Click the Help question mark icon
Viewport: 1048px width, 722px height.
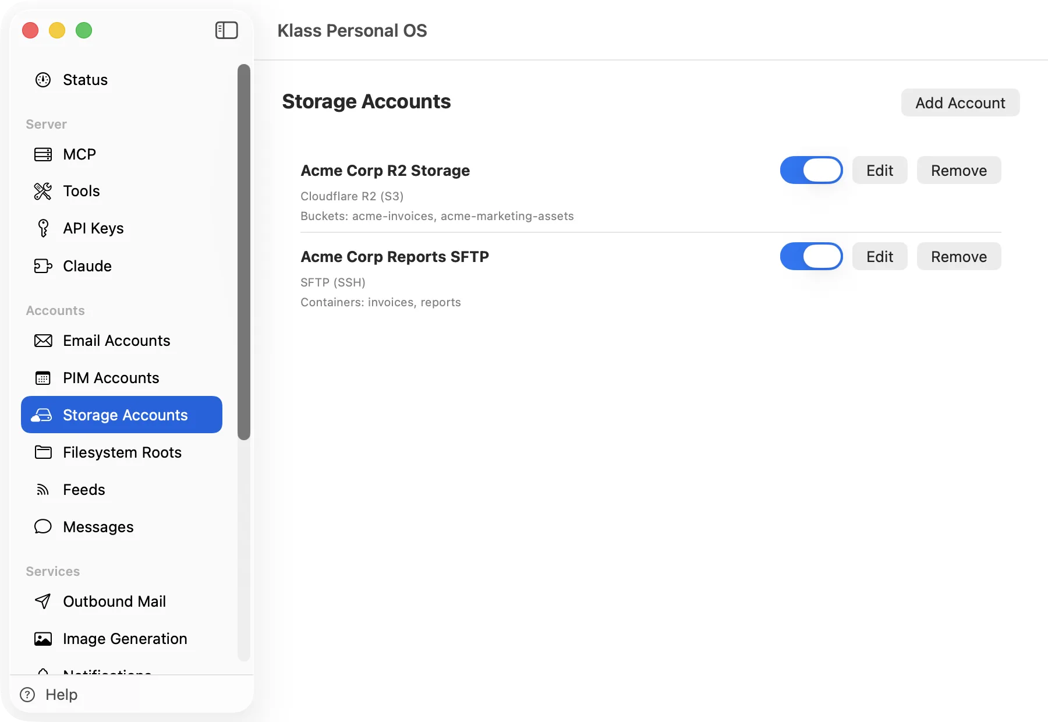click(27, 695)
